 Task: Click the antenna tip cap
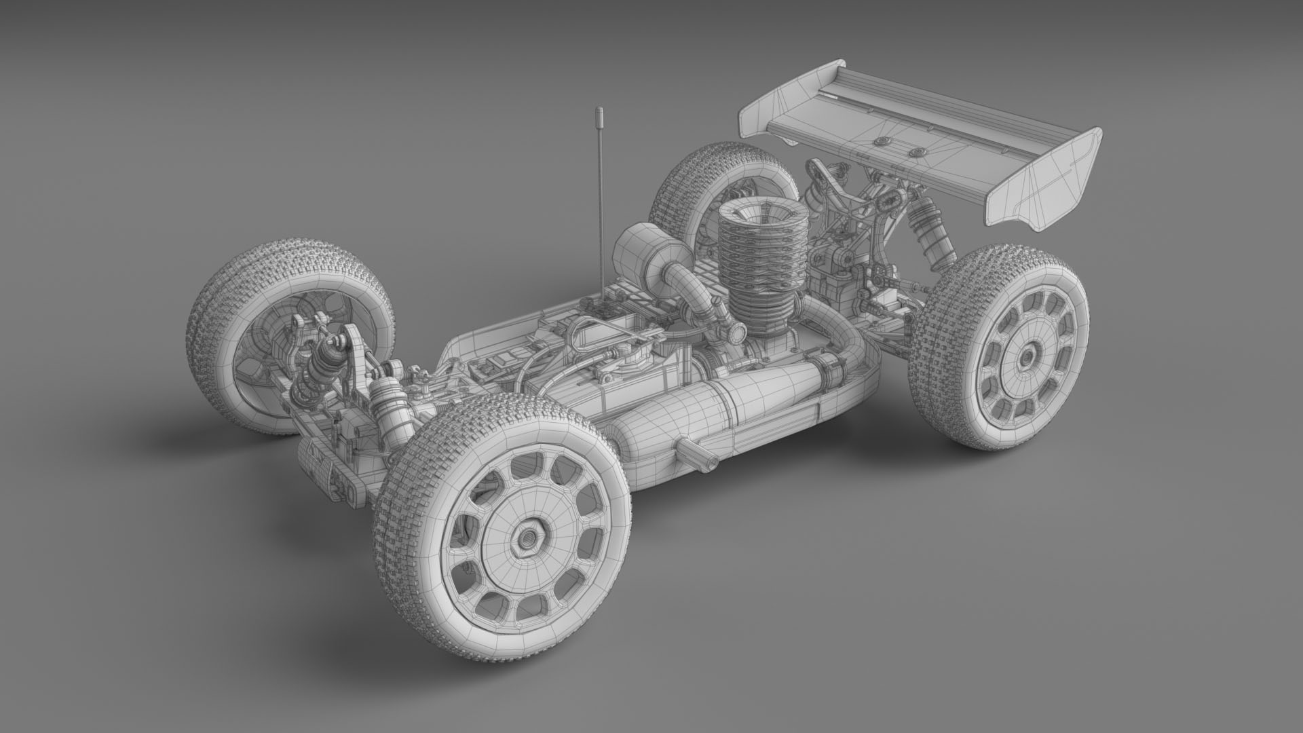click(599, 114)
